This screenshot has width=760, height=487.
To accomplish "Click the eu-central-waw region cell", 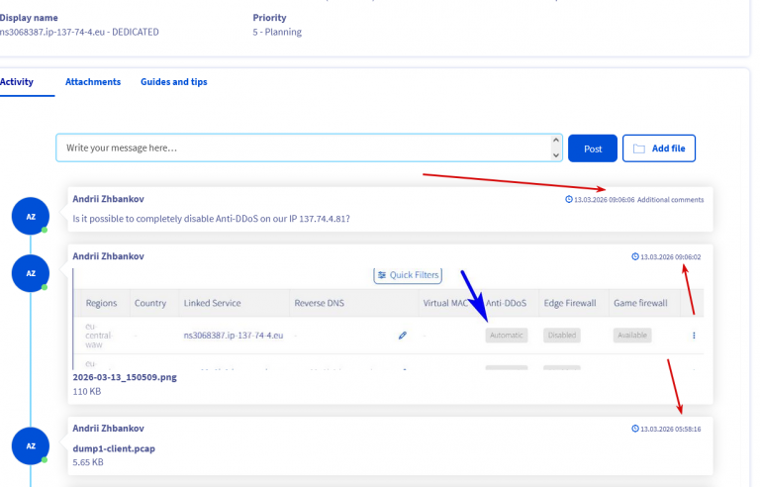I will [99, 336].
